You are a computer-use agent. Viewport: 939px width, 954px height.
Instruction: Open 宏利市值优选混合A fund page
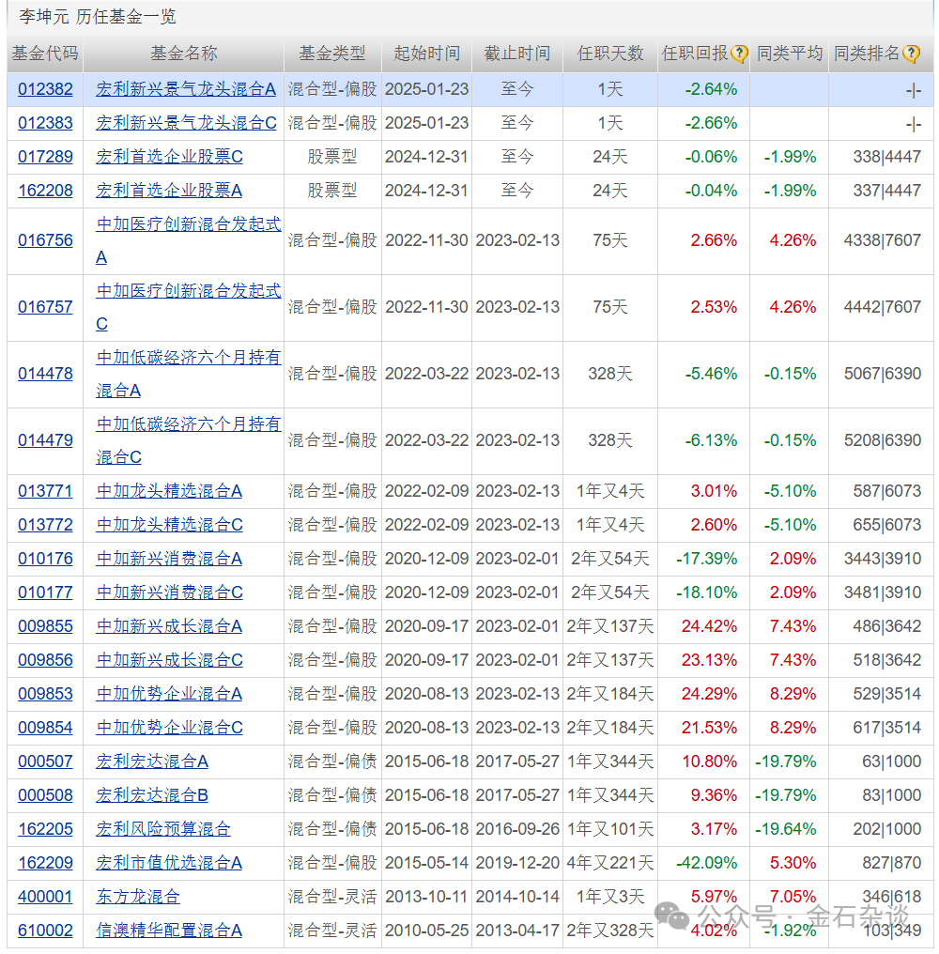point(169,863)
